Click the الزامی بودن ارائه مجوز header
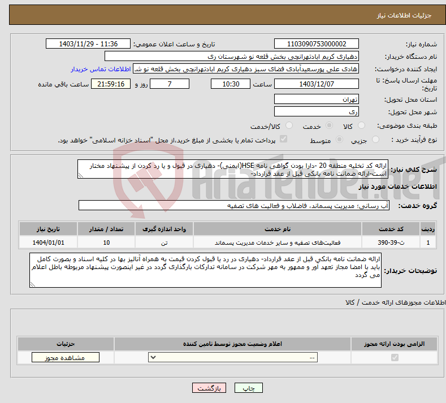This screenshot has height=403, width=446. (394, 344)
